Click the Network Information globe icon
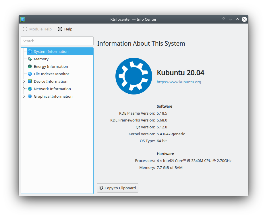 click(x=30, y=89)
